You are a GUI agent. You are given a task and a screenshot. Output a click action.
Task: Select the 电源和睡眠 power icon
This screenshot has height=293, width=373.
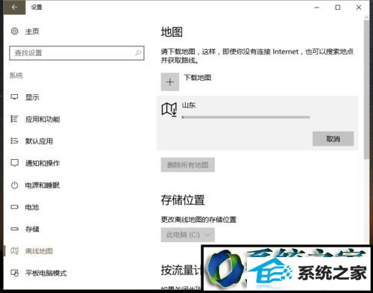coord(14,185)
